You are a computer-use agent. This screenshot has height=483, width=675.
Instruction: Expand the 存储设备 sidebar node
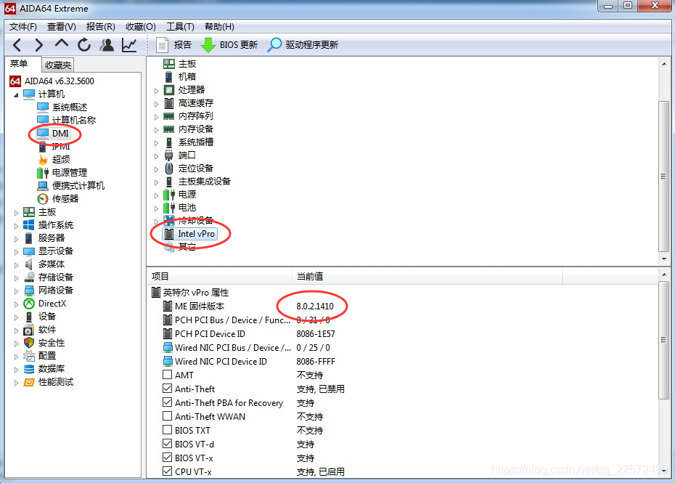pos(16,278)
